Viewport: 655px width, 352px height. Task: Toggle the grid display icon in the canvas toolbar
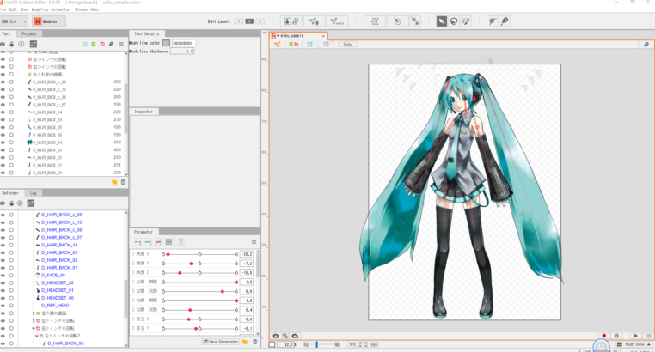327,44
